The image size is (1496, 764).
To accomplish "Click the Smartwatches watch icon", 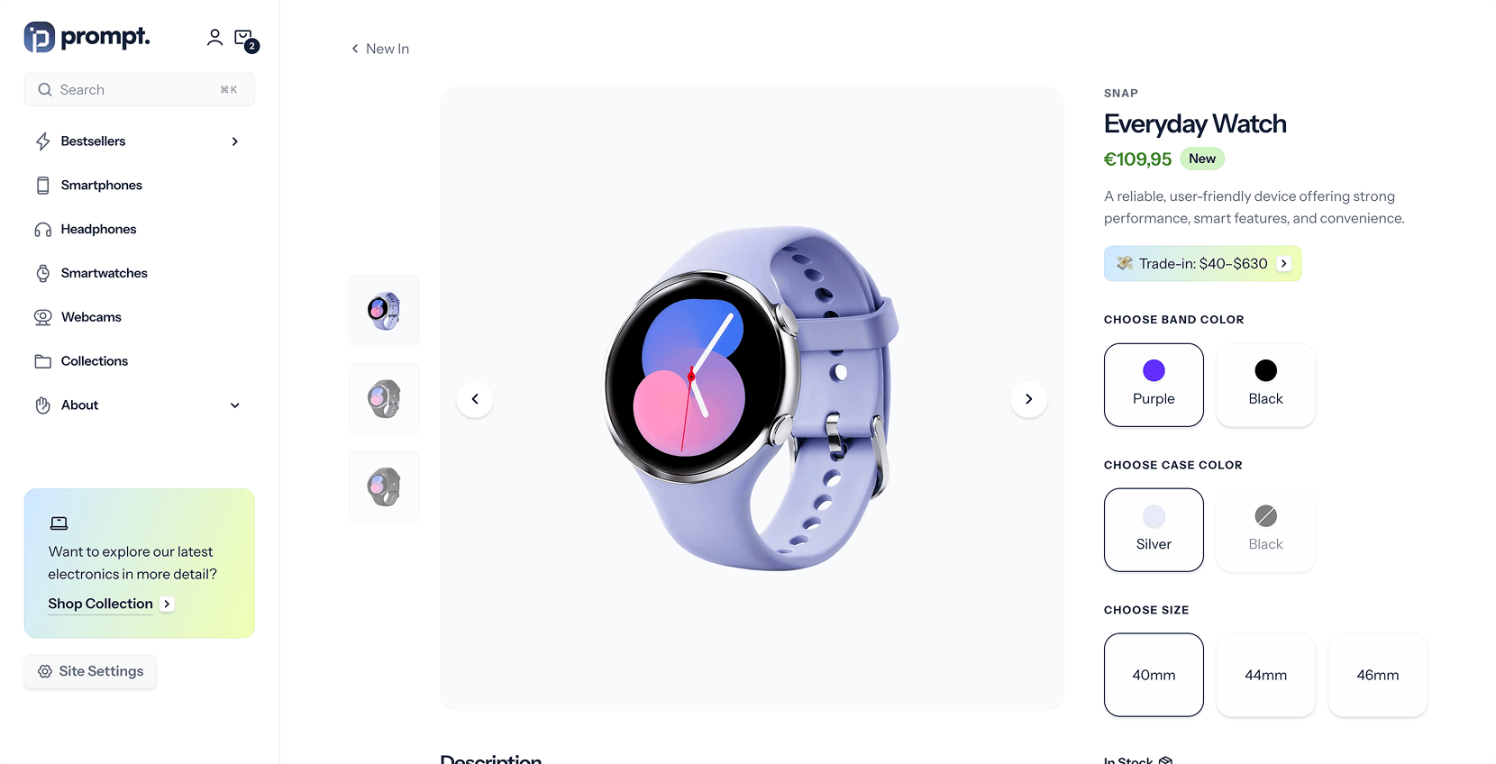I will (43, 273).
